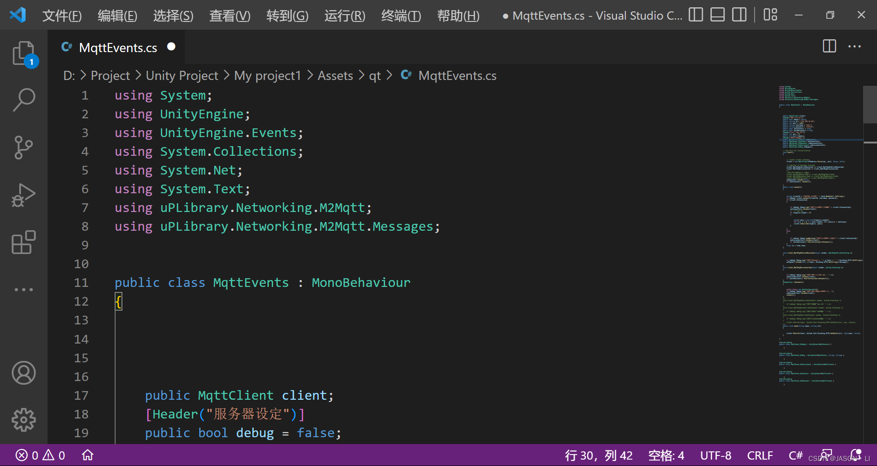Open the Manage settings gear menu
This screenshot has height=466, width=877.
tap(23, 420)
